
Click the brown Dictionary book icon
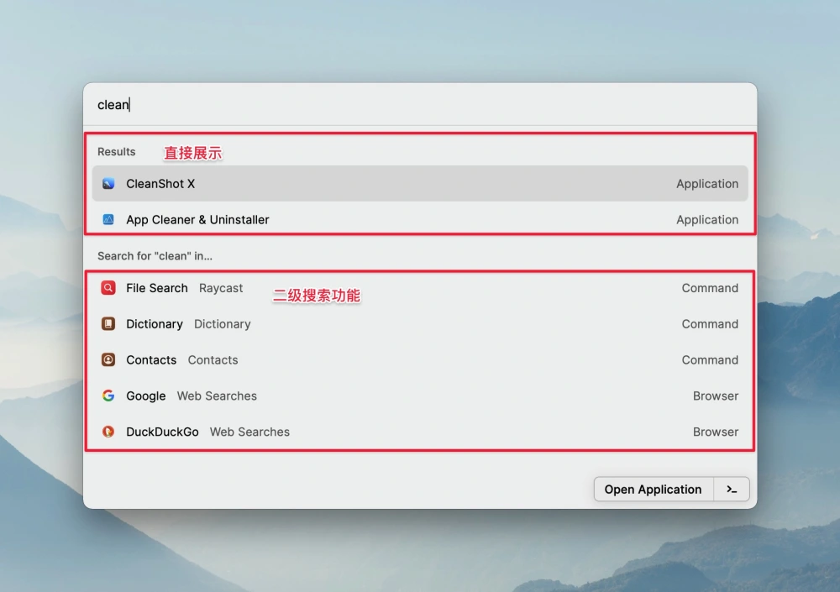point(108,324)
